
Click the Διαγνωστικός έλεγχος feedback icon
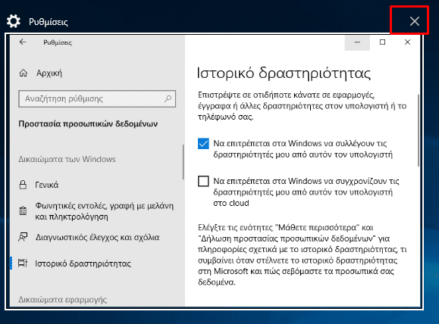23,237
